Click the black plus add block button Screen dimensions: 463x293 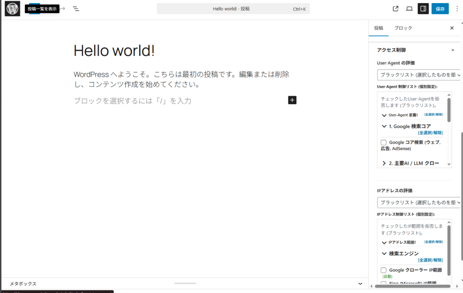tap(292, 100)
